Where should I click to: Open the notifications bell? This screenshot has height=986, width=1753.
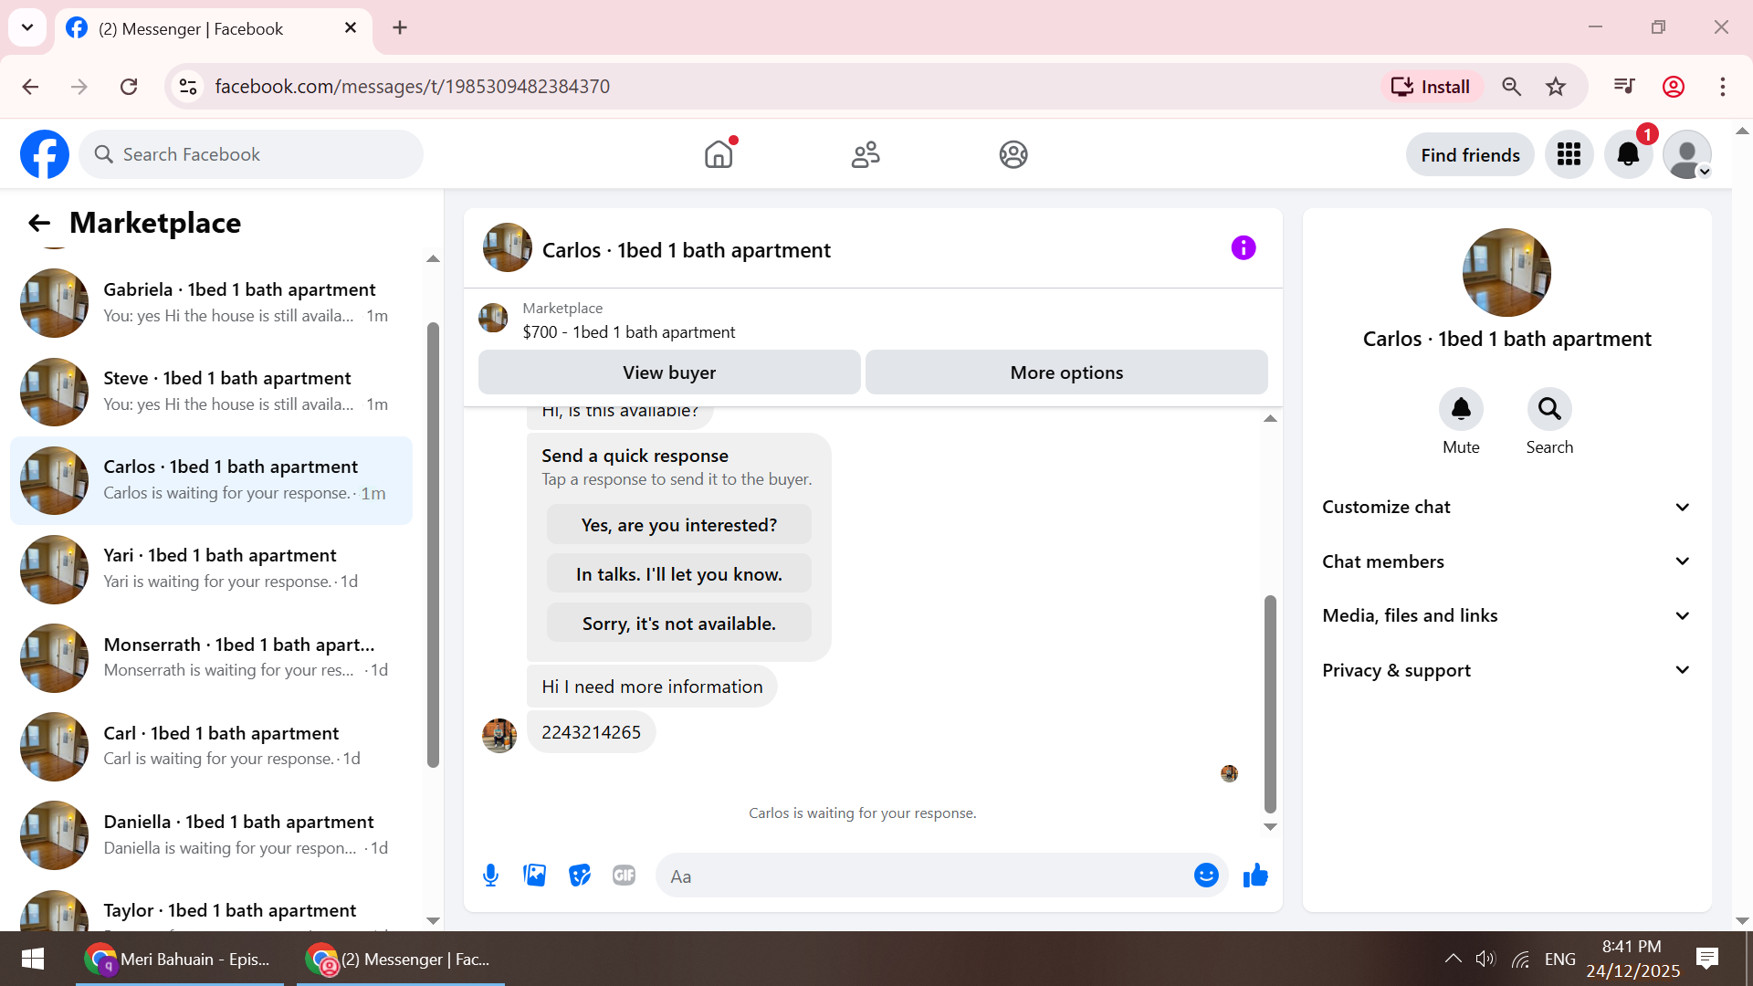pos(1628,154)
